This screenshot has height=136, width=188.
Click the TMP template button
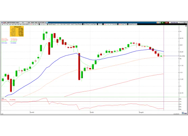[43, 23]
